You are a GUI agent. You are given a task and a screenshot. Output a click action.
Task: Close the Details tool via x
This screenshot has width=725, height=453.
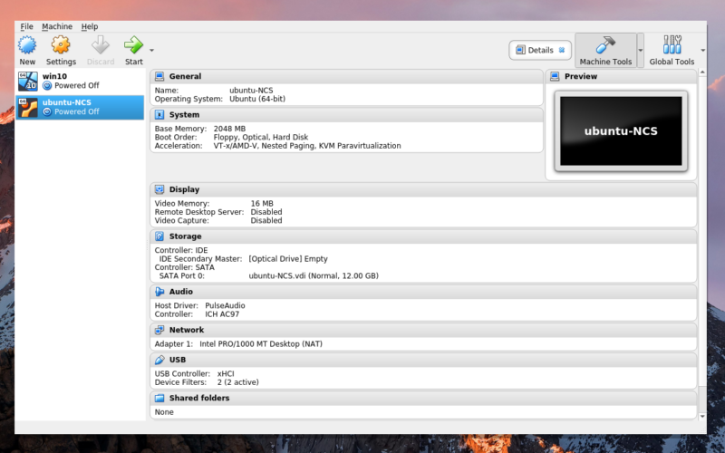pos(562,50)
